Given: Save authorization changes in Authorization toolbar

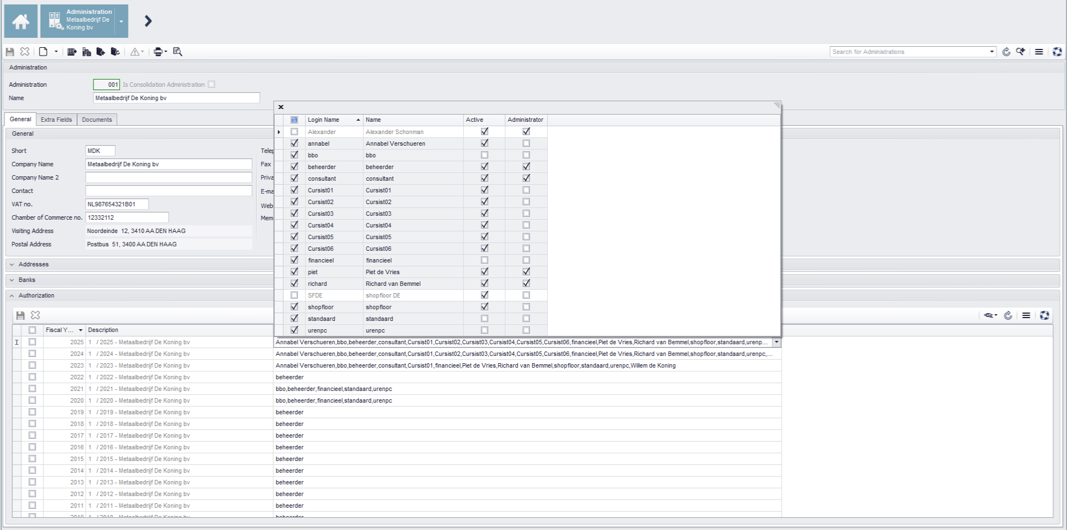Looking at the screenshot, I should (x=21, y=315).
